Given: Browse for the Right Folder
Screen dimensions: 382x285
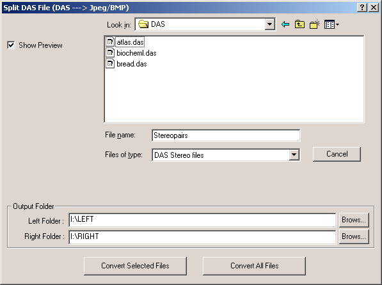Looking at the screenshot, I should pos(354,236).
